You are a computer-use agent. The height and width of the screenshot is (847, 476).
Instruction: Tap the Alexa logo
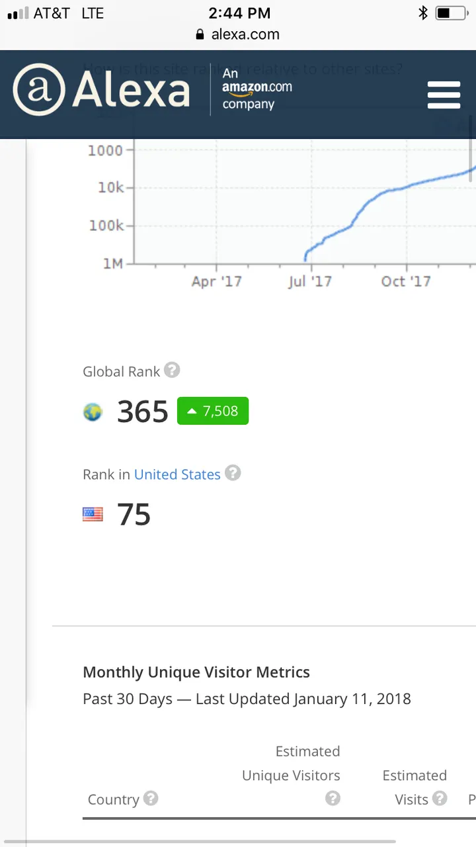(x=101, y=89)
